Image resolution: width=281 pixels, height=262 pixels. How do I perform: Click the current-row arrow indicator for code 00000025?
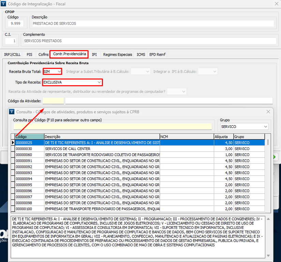(13, 143)
